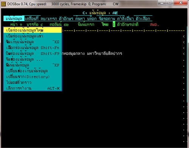189x148 pixels.
Task: Open จัดช่องแฟ้มข้อมูล ... submenu entry
Action: point(33,59)
